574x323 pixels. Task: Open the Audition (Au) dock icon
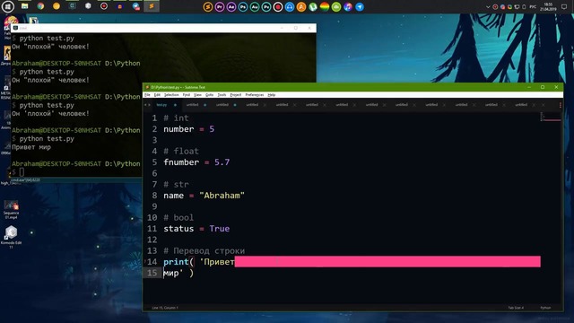pyautogui.click(x=255, y=6)
